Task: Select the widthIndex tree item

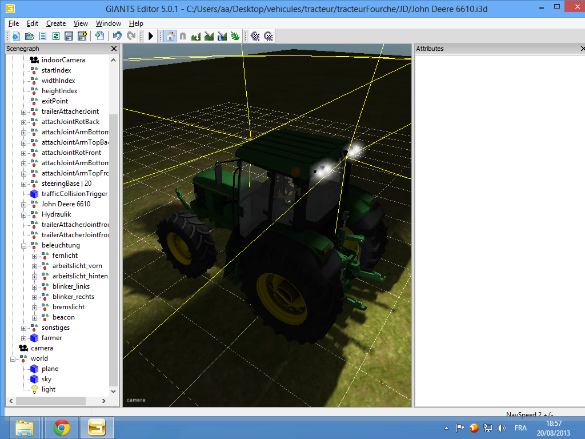Action: [58, 81]
